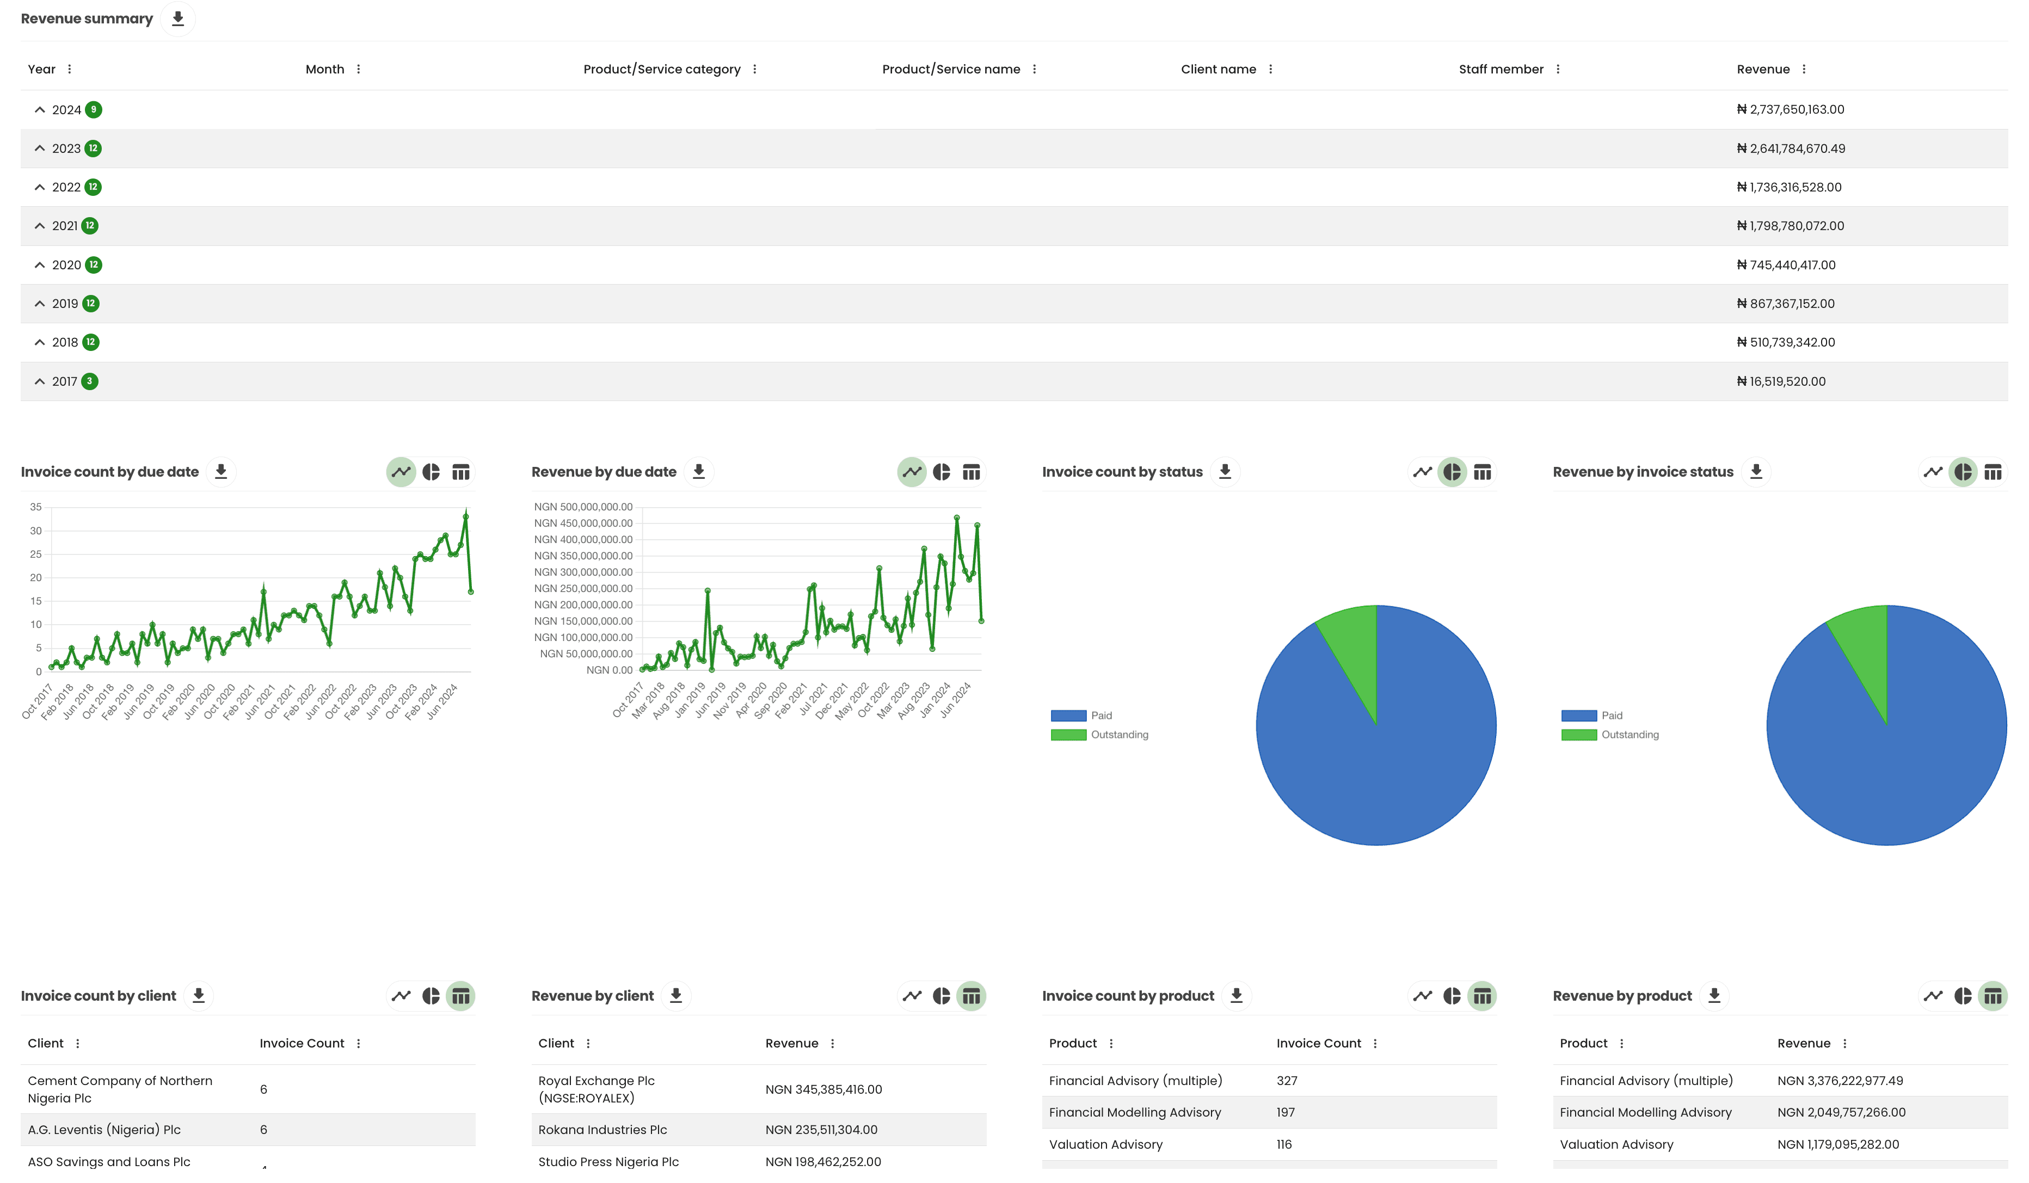Switch Revenue by due date to table view
Viewport: 2029px width, 1183px height.
pos(972,472)
